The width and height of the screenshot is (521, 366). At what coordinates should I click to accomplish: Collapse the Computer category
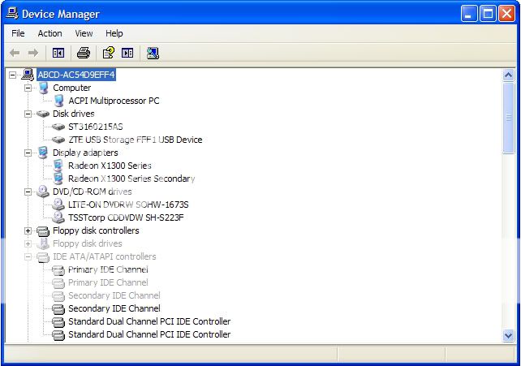click(28, 88)
